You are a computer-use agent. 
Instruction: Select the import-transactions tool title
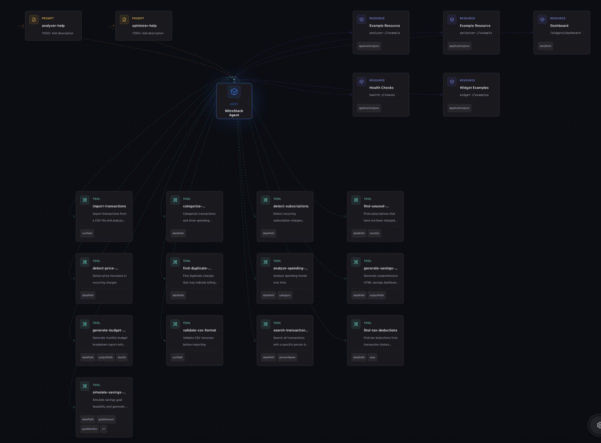pos(109,206)
